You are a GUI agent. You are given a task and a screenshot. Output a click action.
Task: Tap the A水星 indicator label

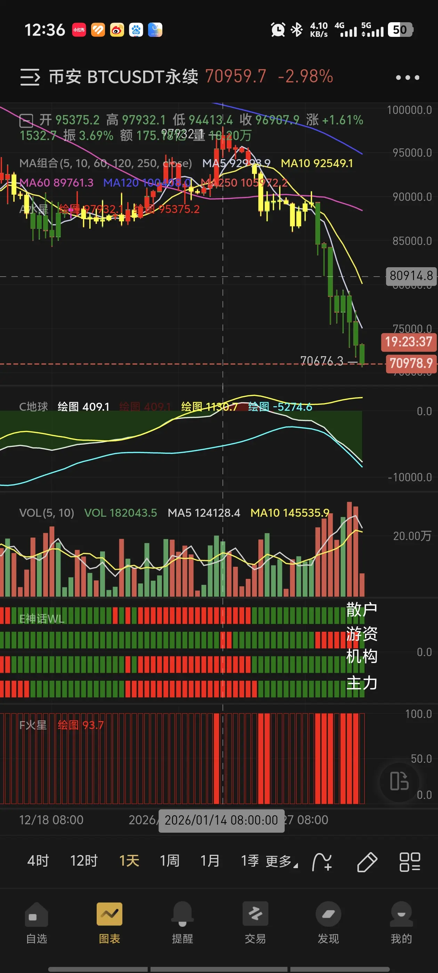click(34, 209)
